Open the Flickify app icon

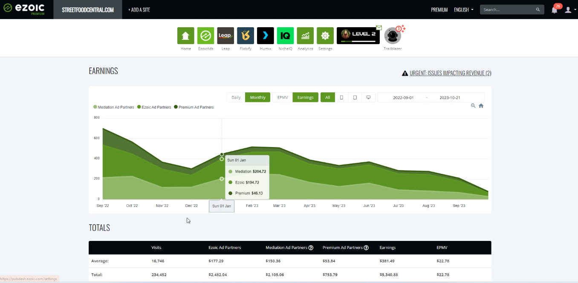pos(246,36)
